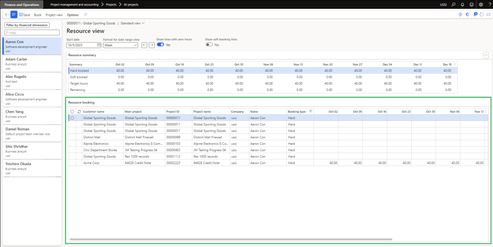Viewport: 493px width, 247px height.
Task: Enable Show soft booking lines toggle
Action: [x=209, y=45]
